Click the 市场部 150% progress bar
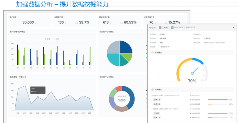 [218, 113]
